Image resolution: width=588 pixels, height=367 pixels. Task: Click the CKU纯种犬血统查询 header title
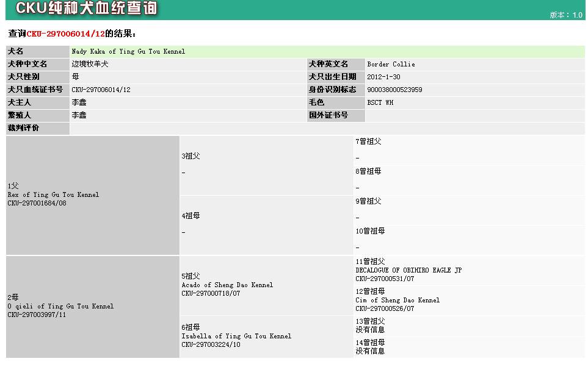[x=86, y=9]
